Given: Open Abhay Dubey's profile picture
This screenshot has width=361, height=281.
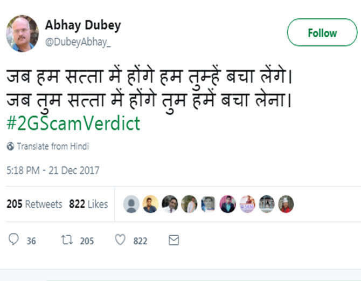Looking at the screenshot, I should (x=22, y=33).
